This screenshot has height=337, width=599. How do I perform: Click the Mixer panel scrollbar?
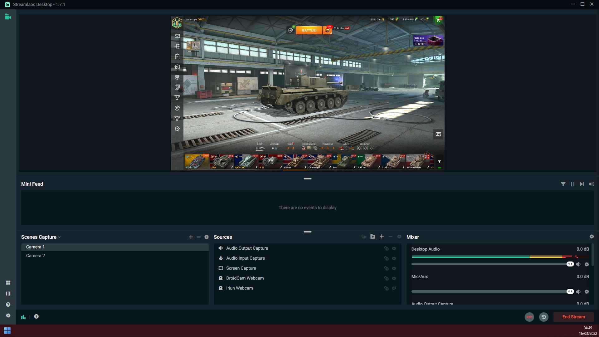point(592,255)
